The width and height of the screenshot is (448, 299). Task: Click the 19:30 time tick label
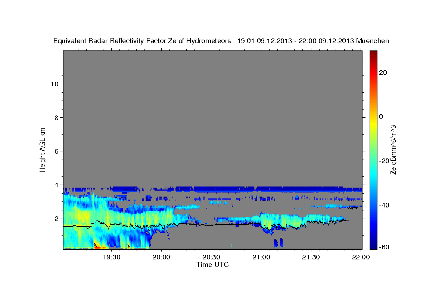tap(112, 257)
